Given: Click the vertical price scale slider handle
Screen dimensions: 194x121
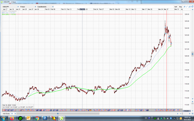Looking at the screenshot, I should point(192,54).
